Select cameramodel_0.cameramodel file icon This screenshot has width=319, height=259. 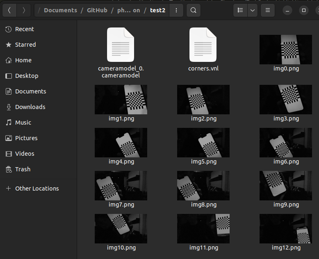pyautogui.click(x=121, y=45)
